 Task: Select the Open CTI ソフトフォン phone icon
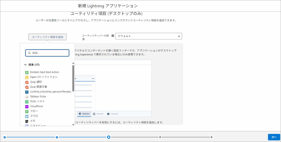point(27,77)
